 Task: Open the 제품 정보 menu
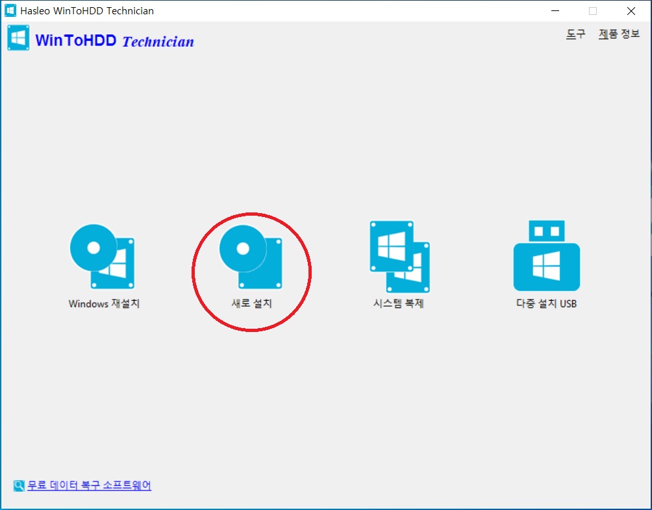619,34
